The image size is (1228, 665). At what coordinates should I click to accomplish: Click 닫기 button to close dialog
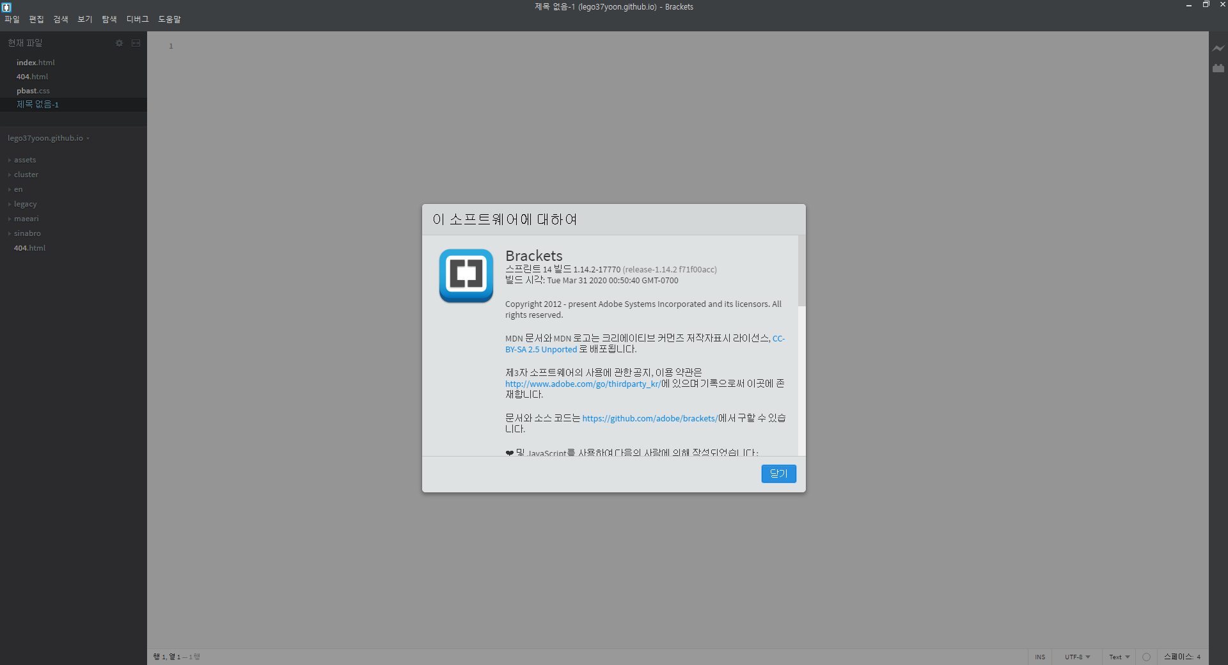(778, 474)
